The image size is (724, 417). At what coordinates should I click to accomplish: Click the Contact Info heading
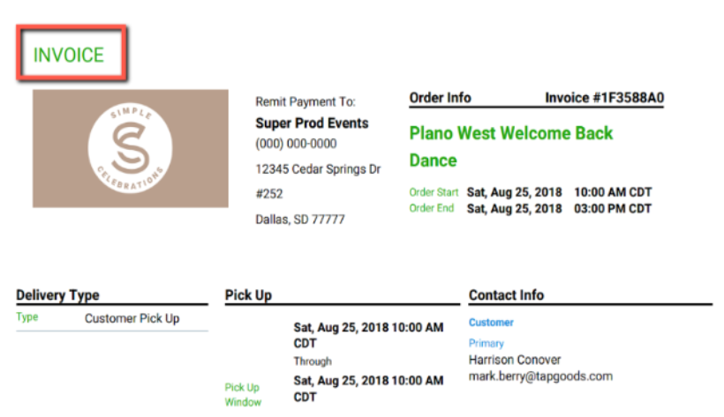[x=506, y=295]
